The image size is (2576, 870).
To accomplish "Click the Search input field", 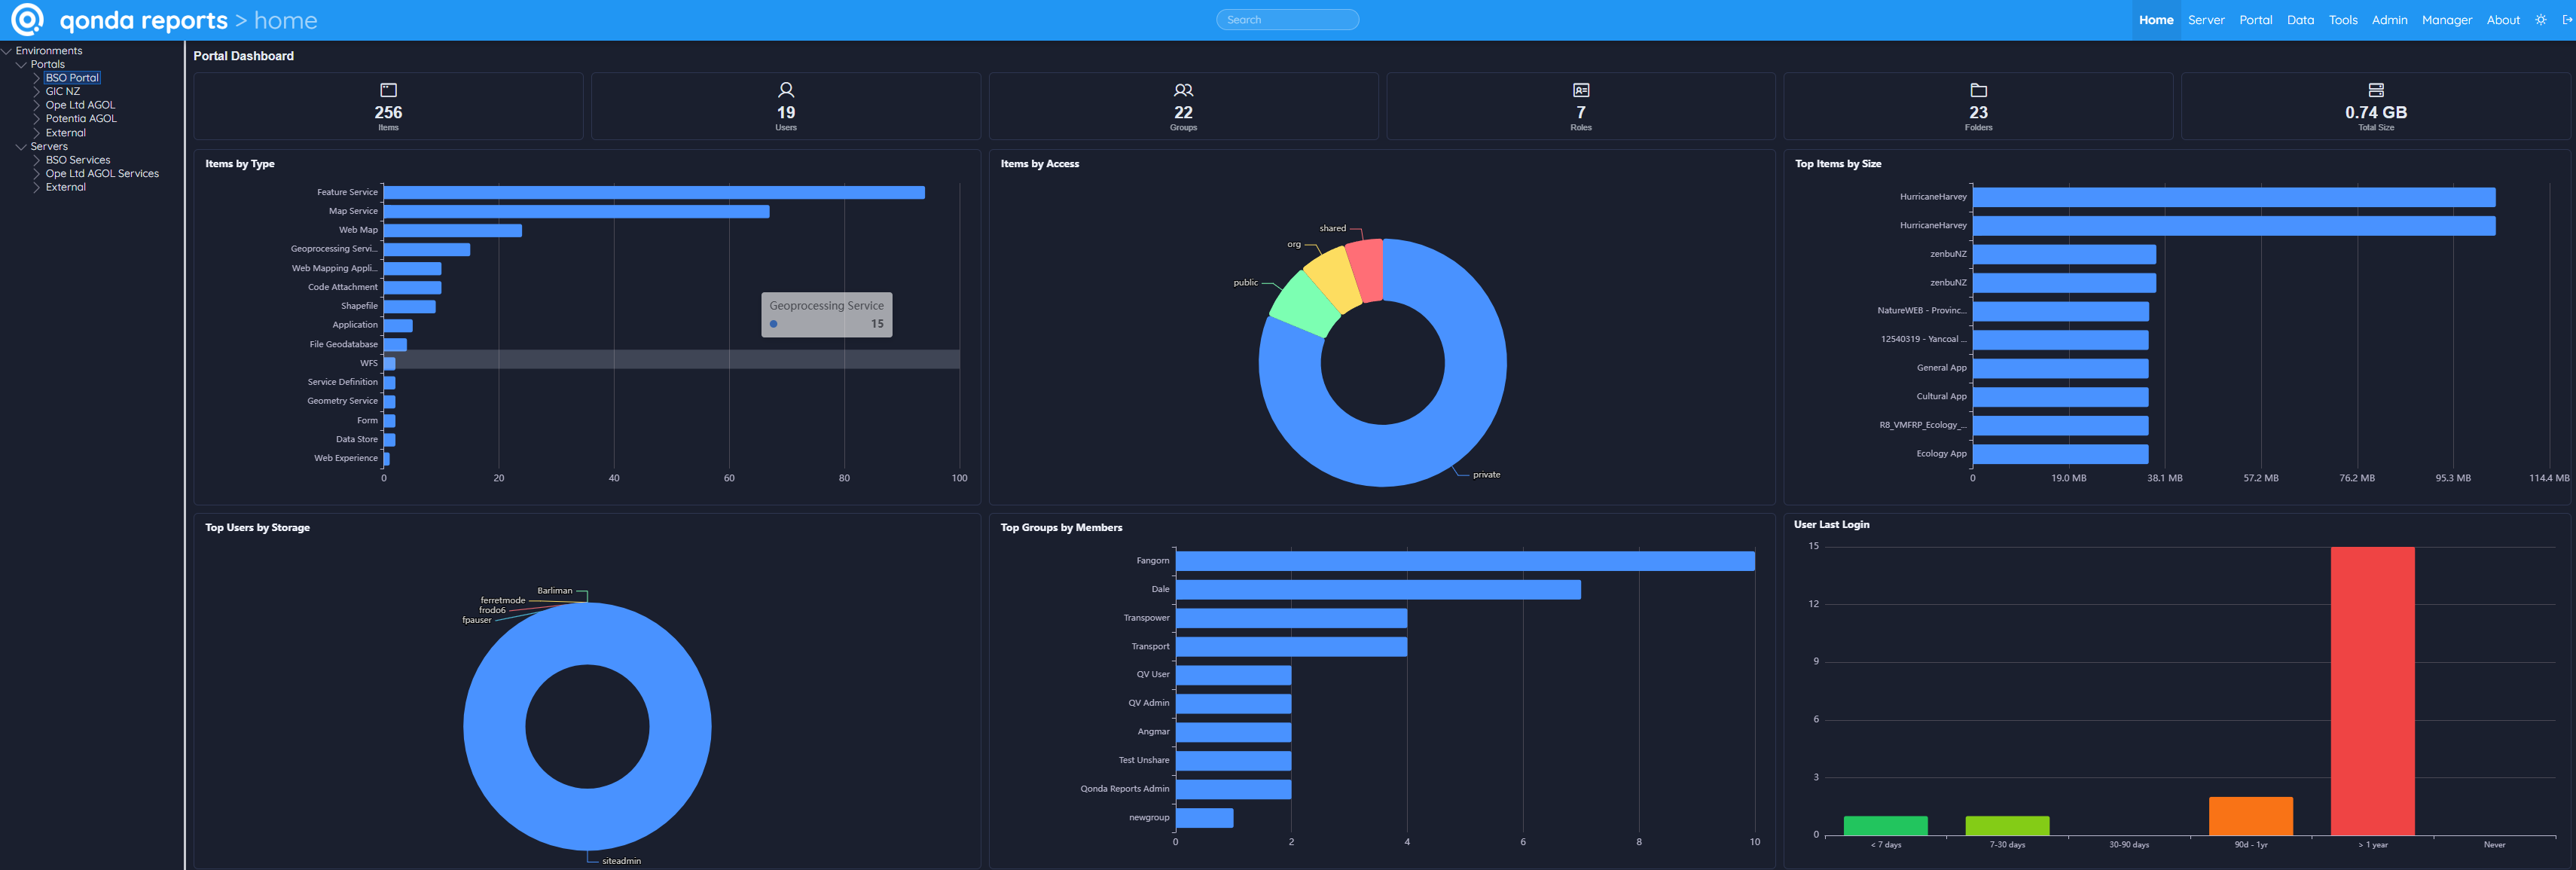I will point(1287,20).
